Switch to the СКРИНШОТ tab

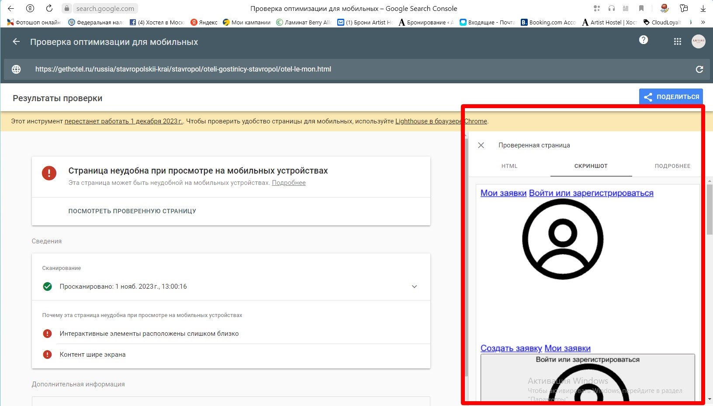tap(591, 166)
